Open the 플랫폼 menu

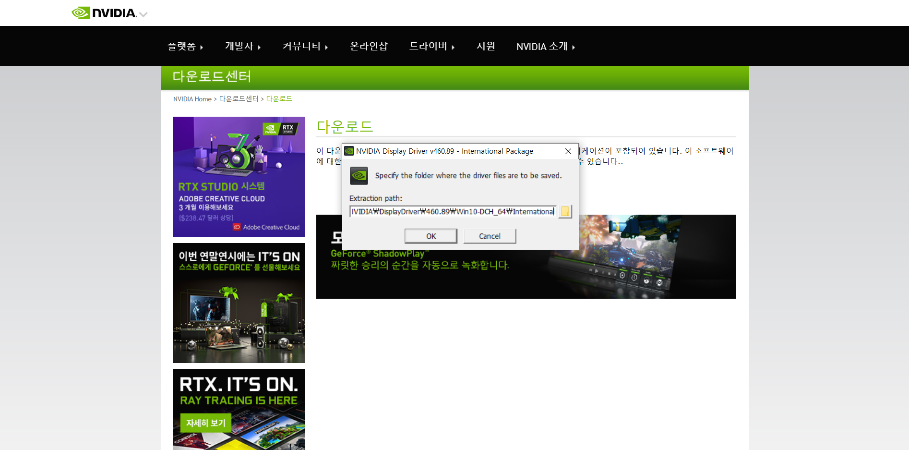(x=185, y=46)
